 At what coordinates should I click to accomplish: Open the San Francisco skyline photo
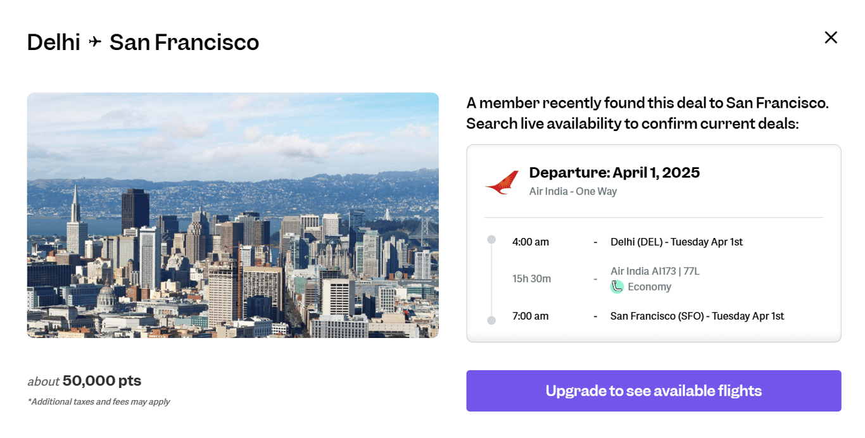tap(232, 215)
